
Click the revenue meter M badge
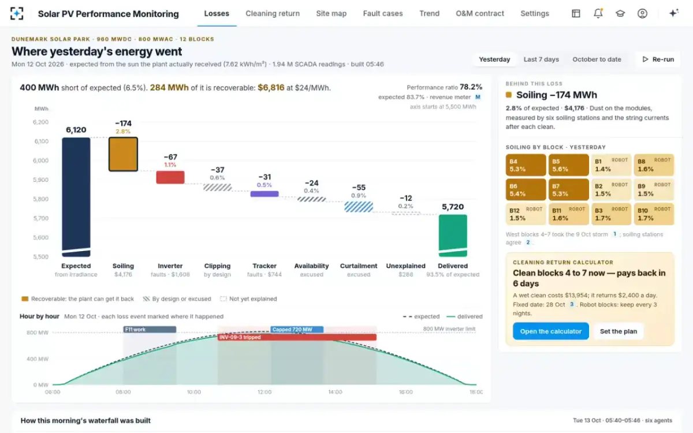pos(478,97)
